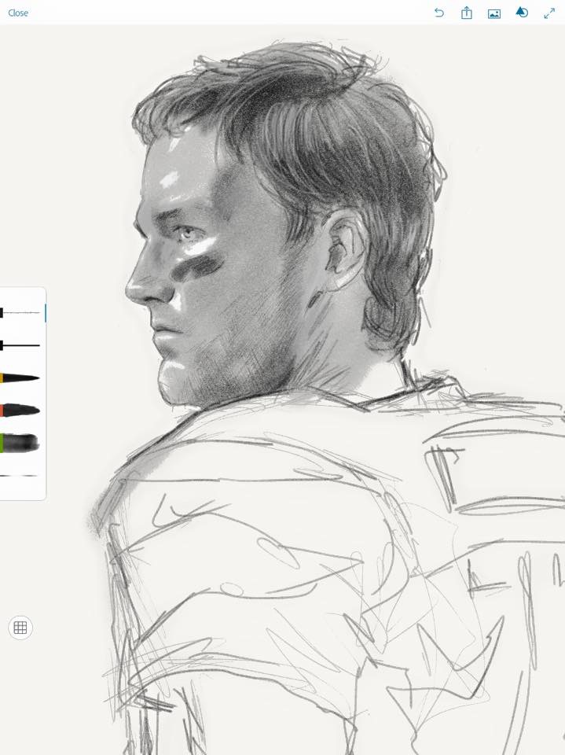This screenshot has width=565, height=755.
Task: Select the black ink pen tool
Action: [20, 345]
